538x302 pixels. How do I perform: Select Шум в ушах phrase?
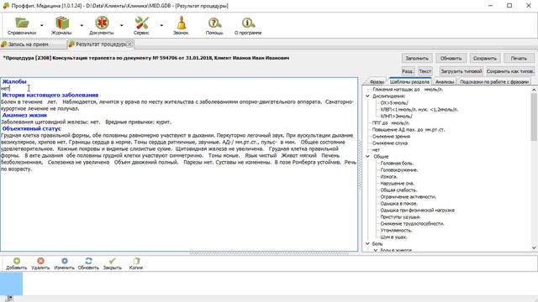394,237
